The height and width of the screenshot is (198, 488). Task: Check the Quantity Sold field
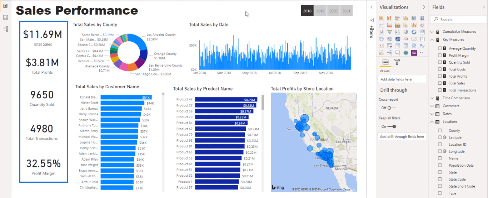coord(440,62)
